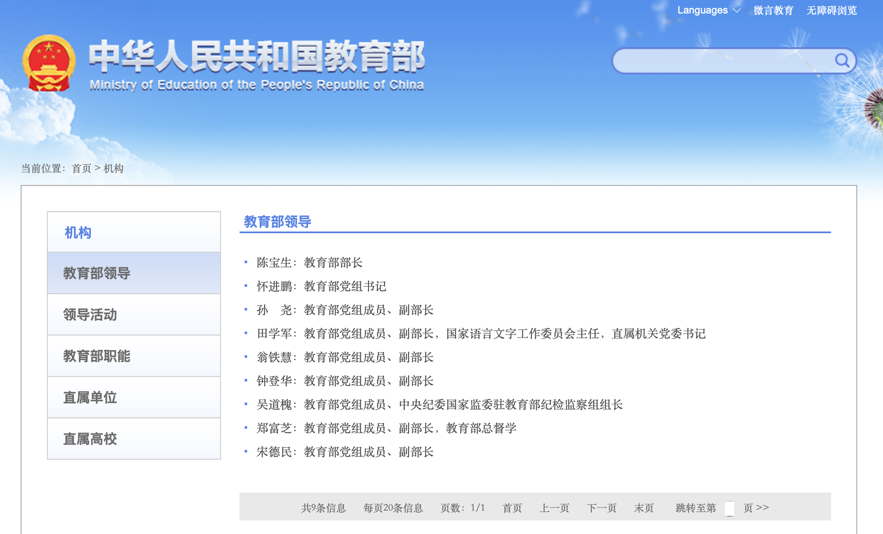Click 页 >> to jump pages
Viewport: 883px width, 534px height.
click(755, 508)
